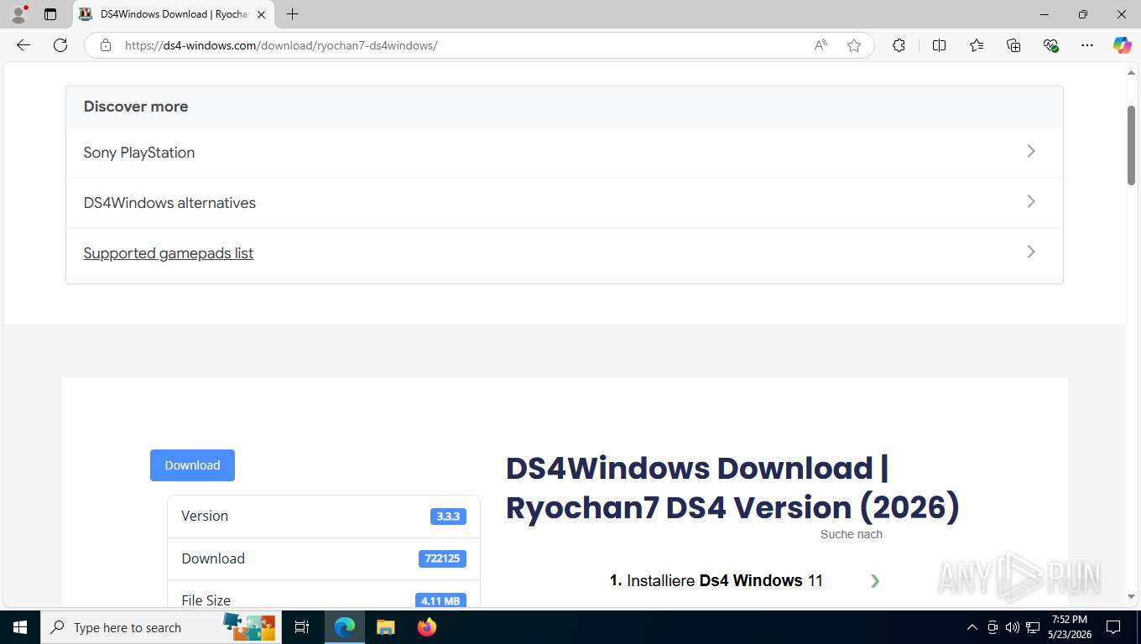This screenshot has height=644, width=1141.
Task: Open notification center icon
Action: pos(1113,627)
